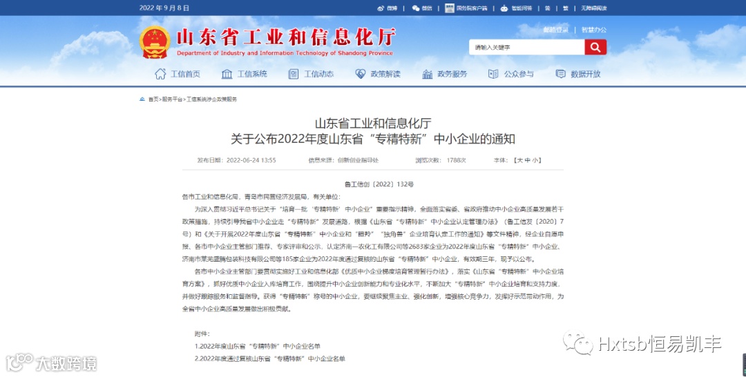Click 首页 in the breadcrumb
The image size is (746, 377).
click(153, 99)
